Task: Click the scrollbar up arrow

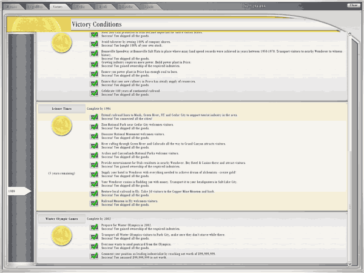Action: (x=349, y=34)
